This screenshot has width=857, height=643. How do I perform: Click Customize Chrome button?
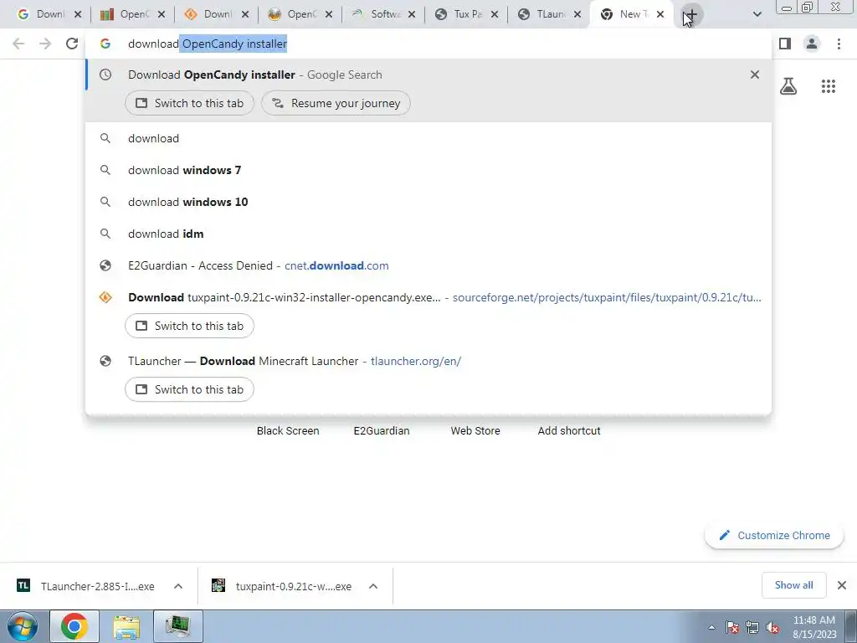pyautogui.click(x=774, y=535)
